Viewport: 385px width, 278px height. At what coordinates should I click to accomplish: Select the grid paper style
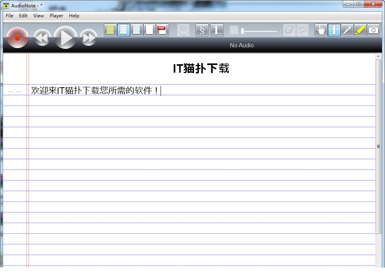137,30
